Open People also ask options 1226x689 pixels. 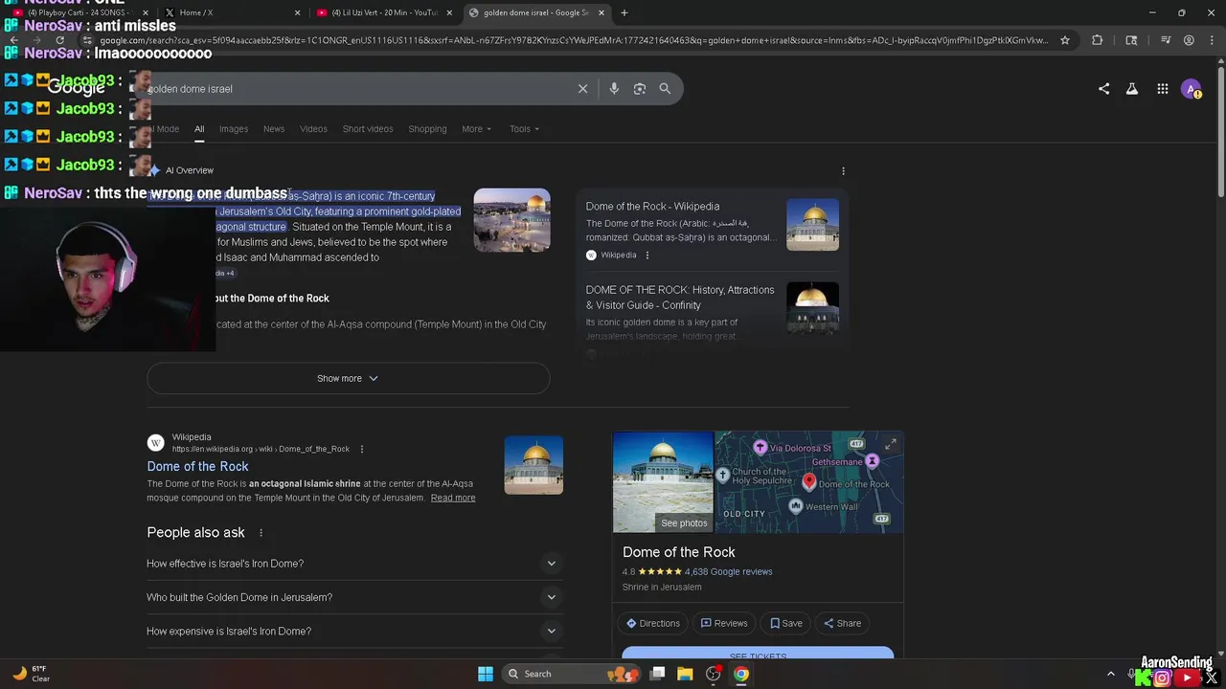261,533
